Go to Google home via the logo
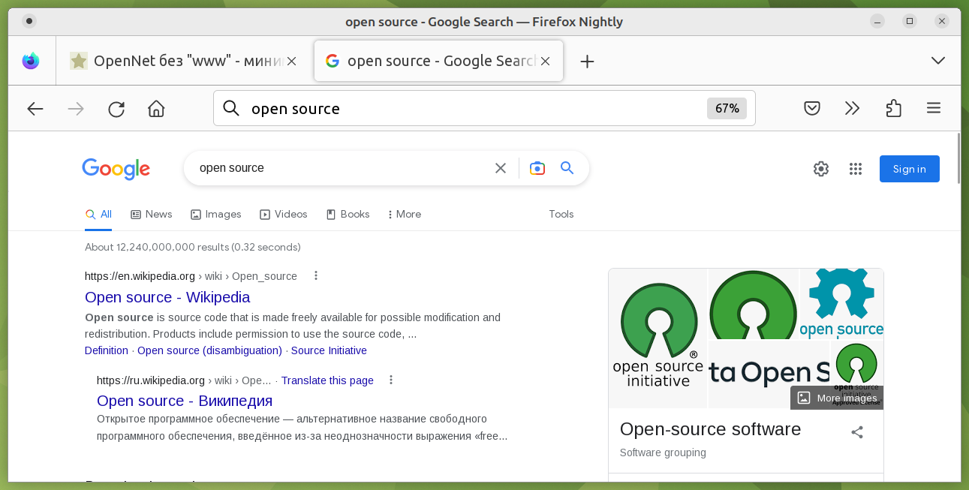This screenshot has width=969, height=490. 116,169
